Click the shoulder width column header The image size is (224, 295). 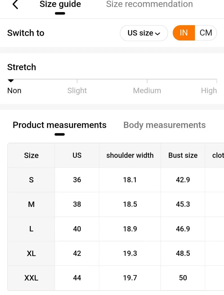(130, 155)
